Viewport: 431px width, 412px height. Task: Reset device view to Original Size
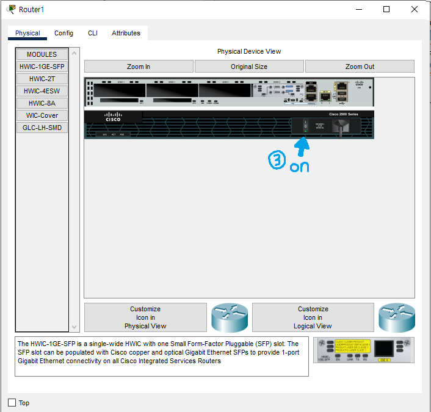(x=249, y=67)
